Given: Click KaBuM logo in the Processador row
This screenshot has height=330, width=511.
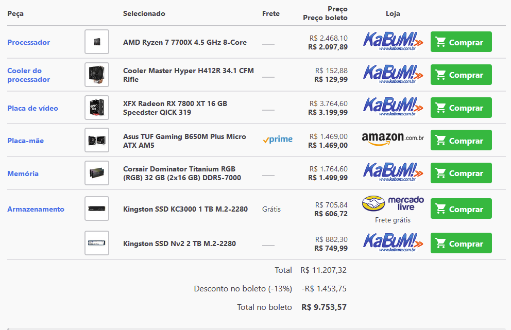Looking at the screenshot, I should (393, 41).
